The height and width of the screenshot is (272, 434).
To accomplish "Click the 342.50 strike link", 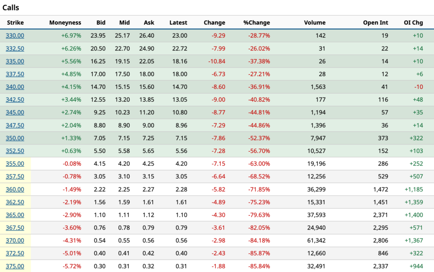I will (x=15, y=100).
